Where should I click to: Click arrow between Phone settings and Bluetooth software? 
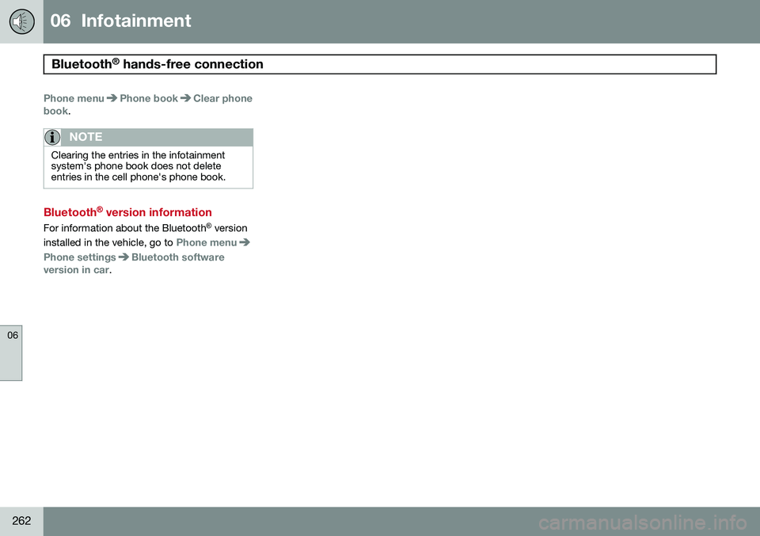tap(123, 257)
